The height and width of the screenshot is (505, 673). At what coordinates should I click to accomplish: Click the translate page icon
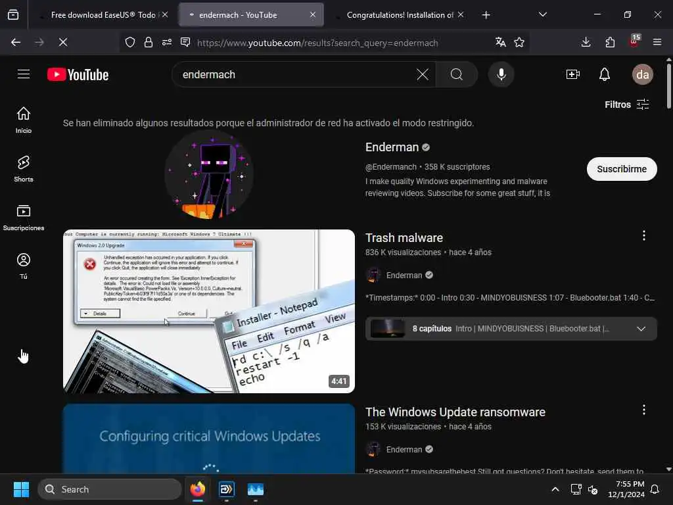pos(500,42)
